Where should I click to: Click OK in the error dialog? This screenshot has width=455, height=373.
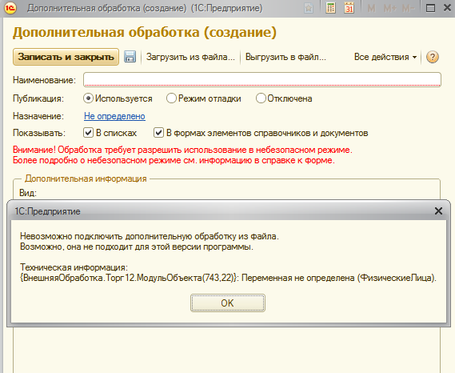click(x=227, y=303)
